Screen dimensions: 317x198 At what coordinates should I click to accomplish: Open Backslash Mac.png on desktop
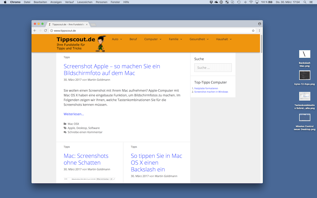point(304,59)
